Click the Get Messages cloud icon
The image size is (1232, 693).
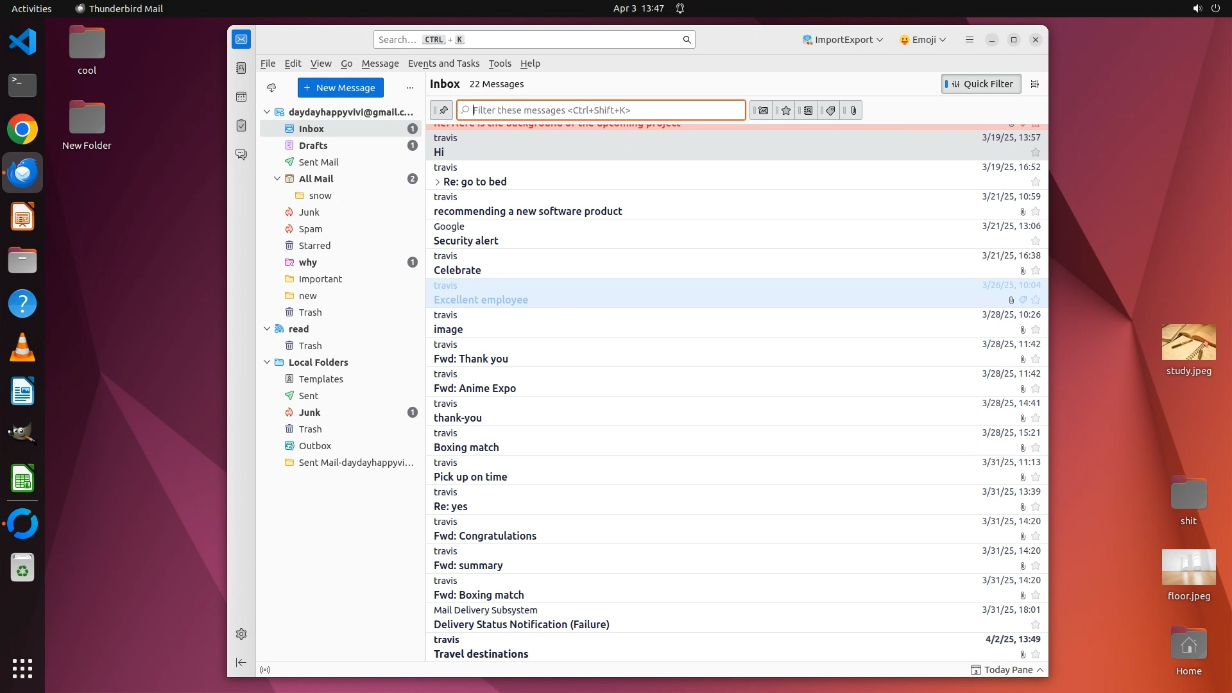click(x=271, y=88)
